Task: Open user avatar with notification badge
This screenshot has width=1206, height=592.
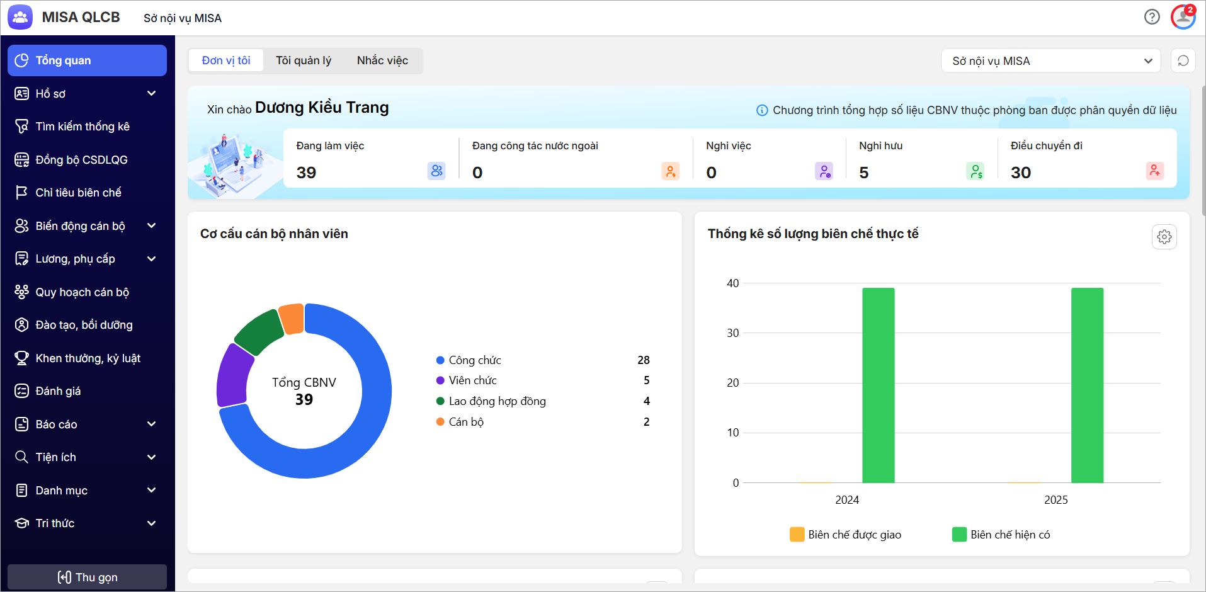Action: [x=1183, y=17]
